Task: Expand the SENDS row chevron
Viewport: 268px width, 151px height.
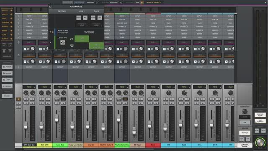Action: click(18, 34)
